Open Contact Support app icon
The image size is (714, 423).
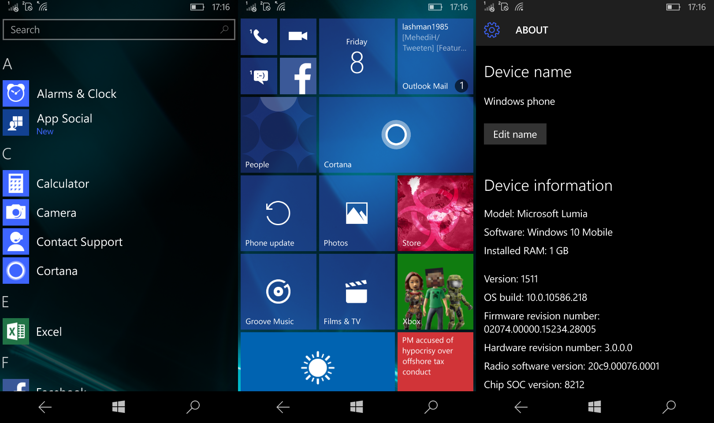[x=16, y=241]
